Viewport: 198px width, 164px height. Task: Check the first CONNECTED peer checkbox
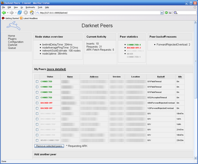pyautogui.click(x=37, y=81)
